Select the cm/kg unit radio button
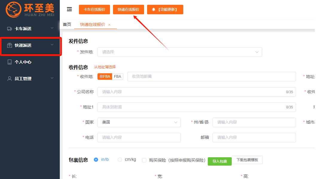The image size is (316, 179). coord(120,160)
